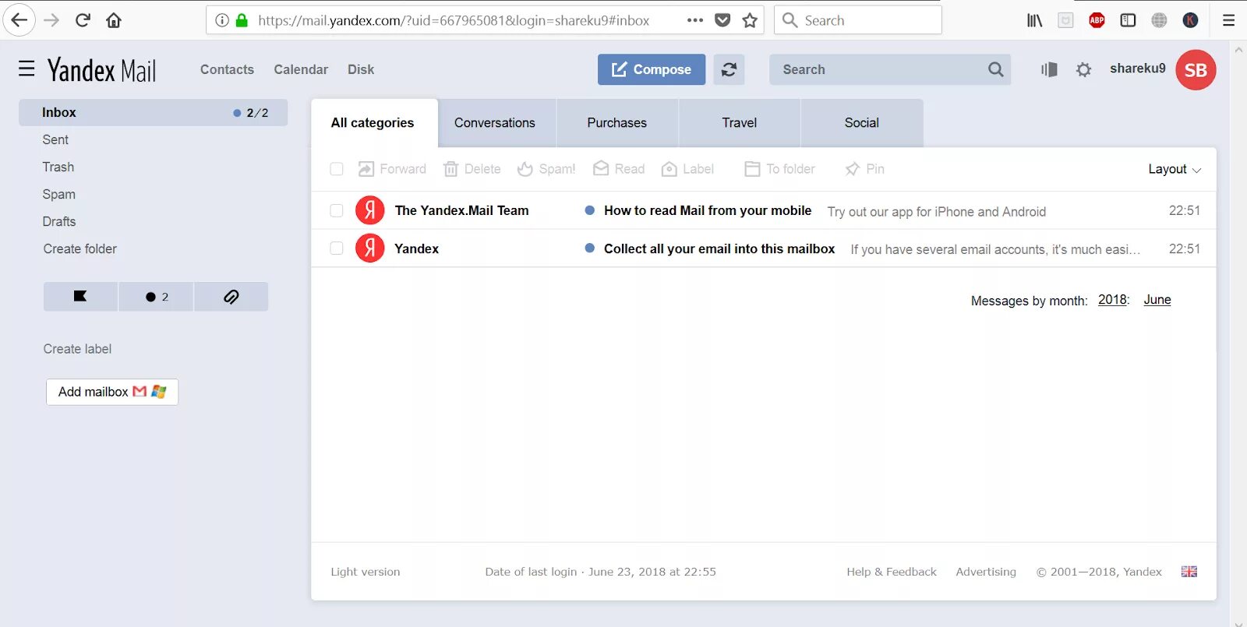Click the SB user avatar

tap(1195, 70)
